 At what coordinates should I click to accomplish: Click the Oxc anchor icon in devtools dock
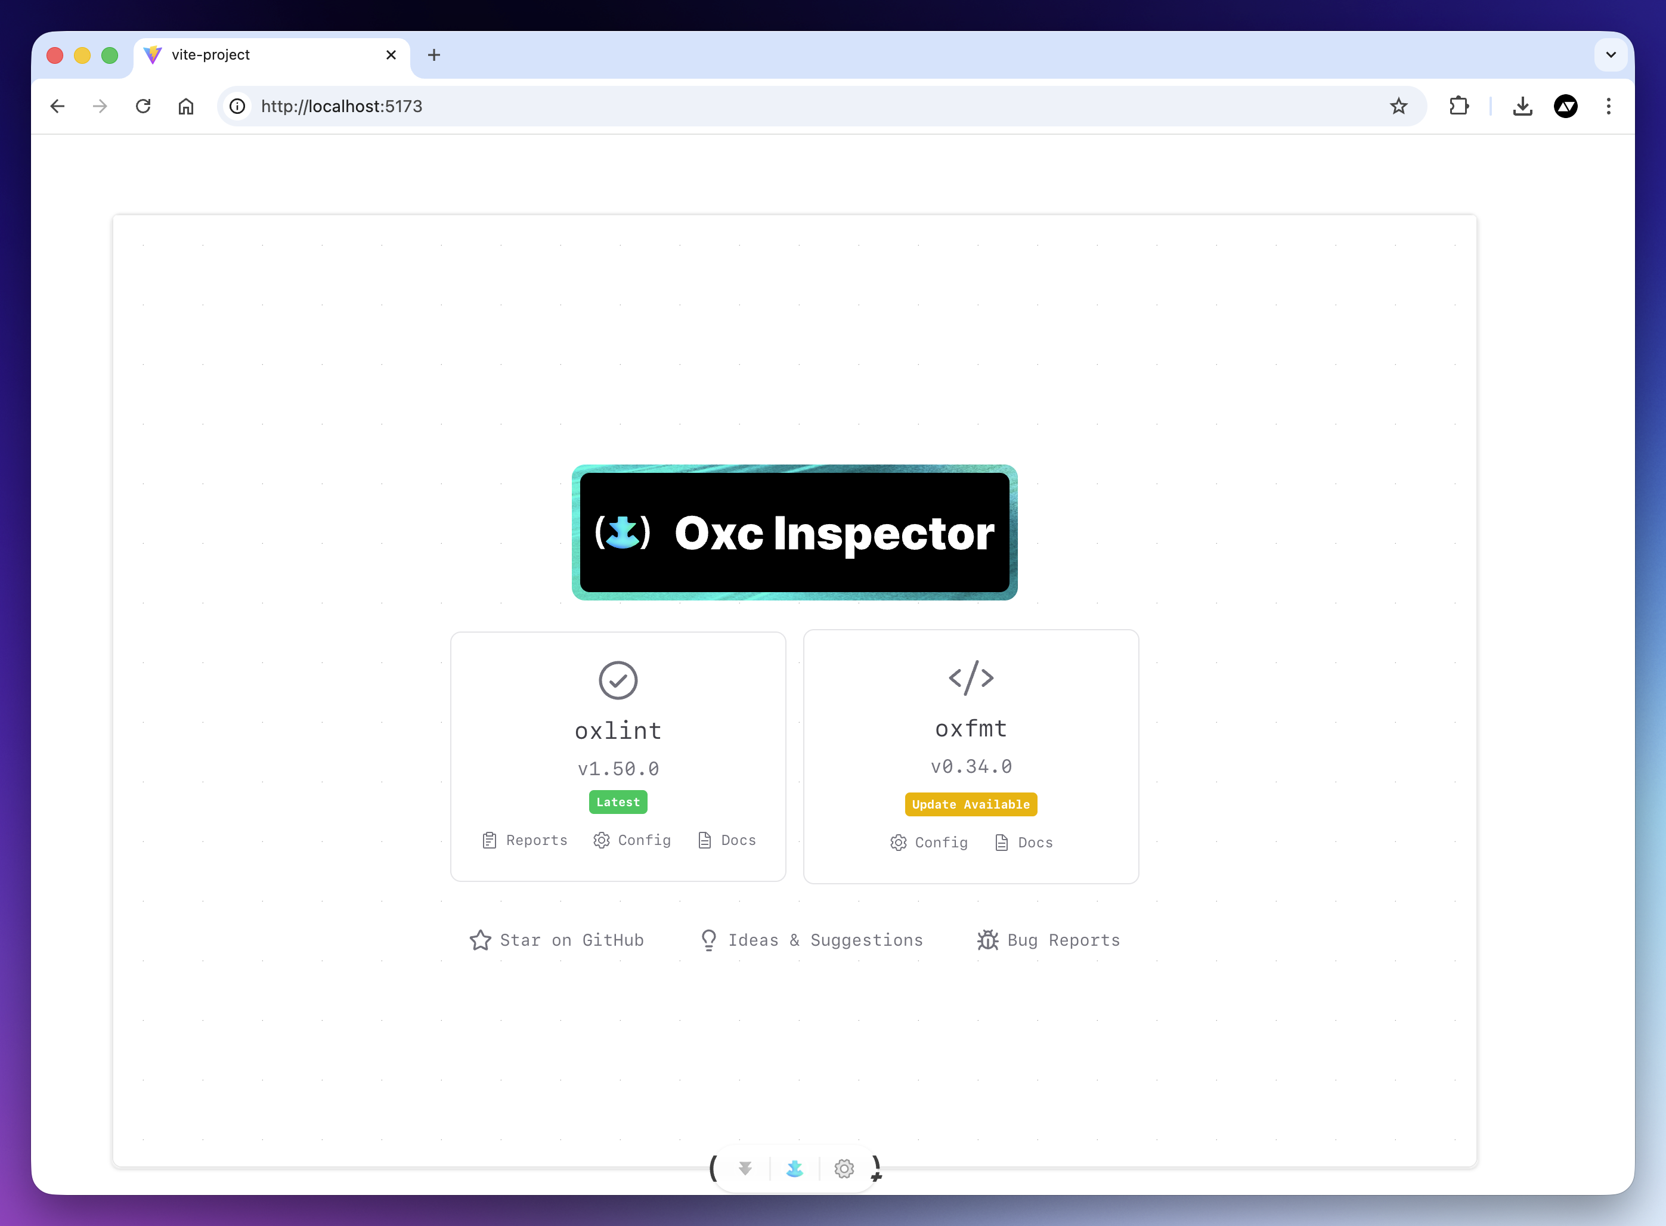pyautogui.click(x=794, y=1169)
